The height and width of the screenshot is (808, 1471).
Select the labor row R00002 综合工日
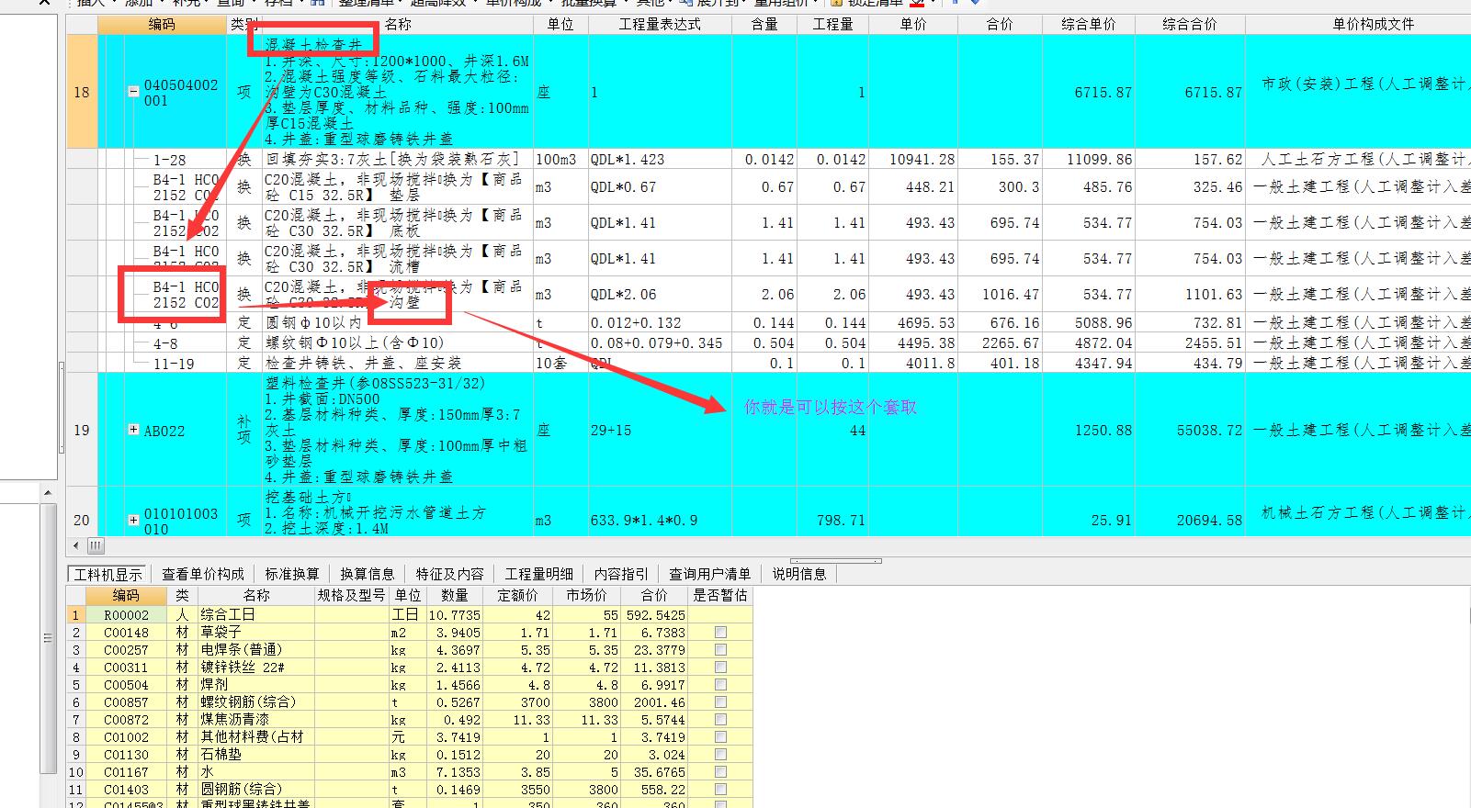click(x=409, y=614)
